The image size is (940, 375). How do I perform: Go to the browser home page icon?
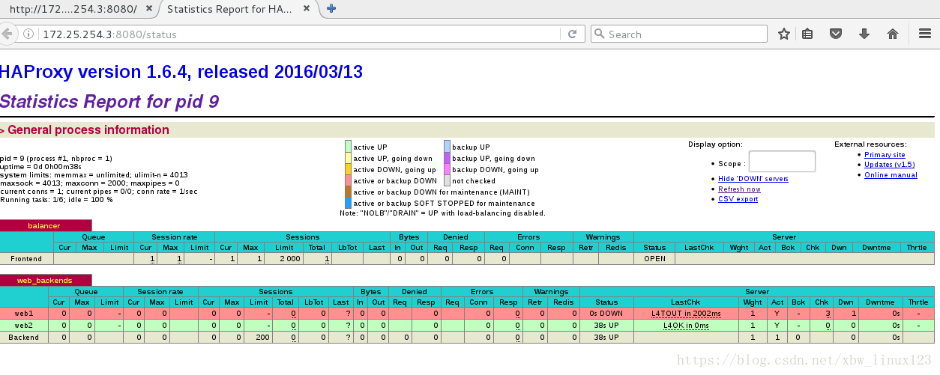[893, 34]
